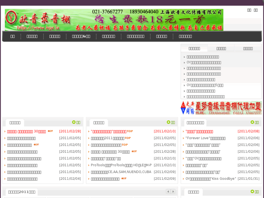Show next items with the carousel right arrow
Screen dimensions: 264x198
pos(173,191)
